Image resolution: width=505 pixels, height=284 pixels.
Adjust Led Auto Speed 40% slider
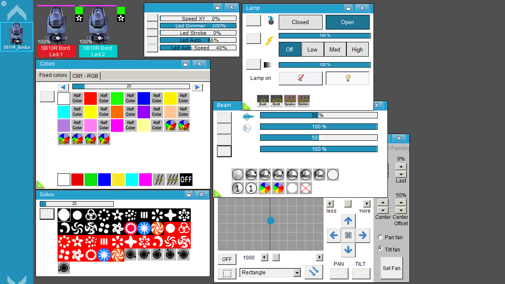tap(198, 48)
